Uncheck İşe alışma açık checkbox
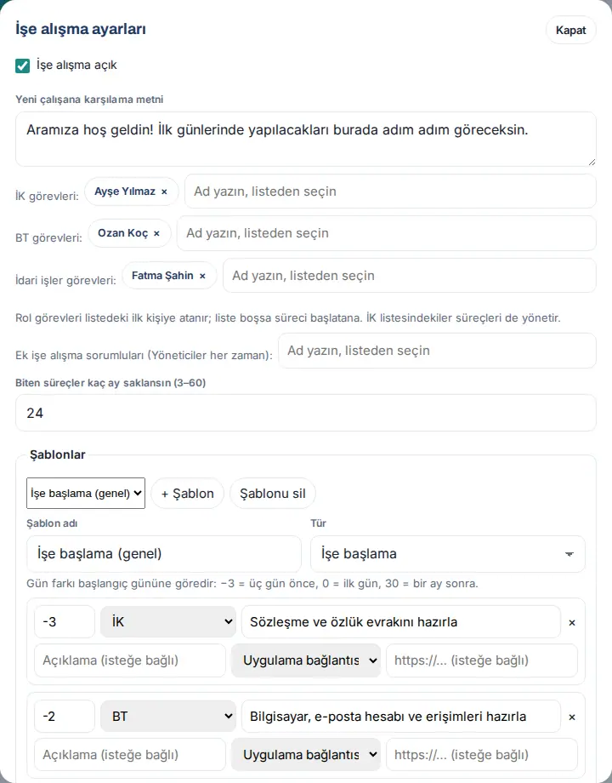Screen dimensions: 612x783 click(22, 66)
